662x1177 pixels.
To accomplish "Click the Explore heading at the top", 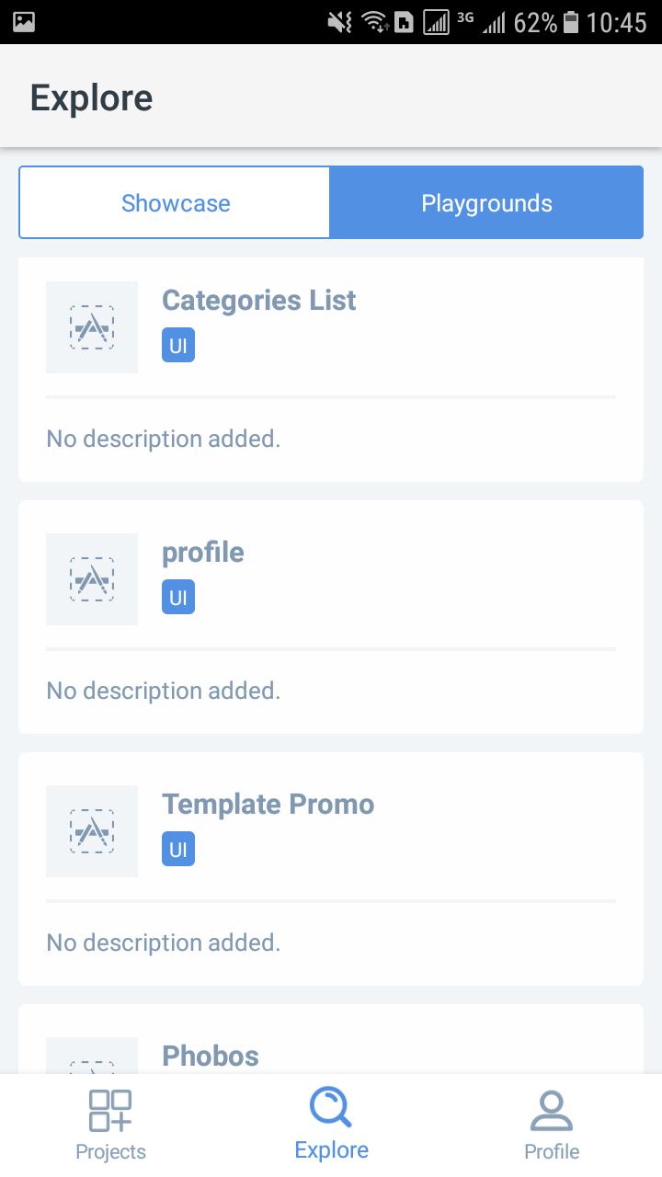I will pos(91,97).
